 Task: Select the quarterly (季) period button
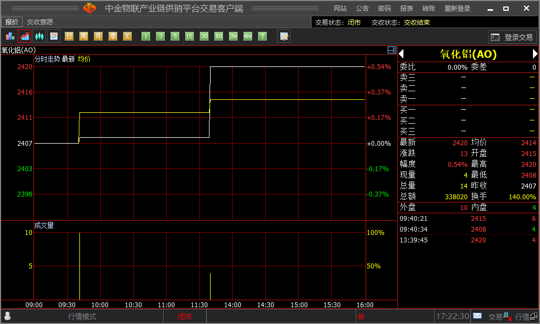[113, 36]
